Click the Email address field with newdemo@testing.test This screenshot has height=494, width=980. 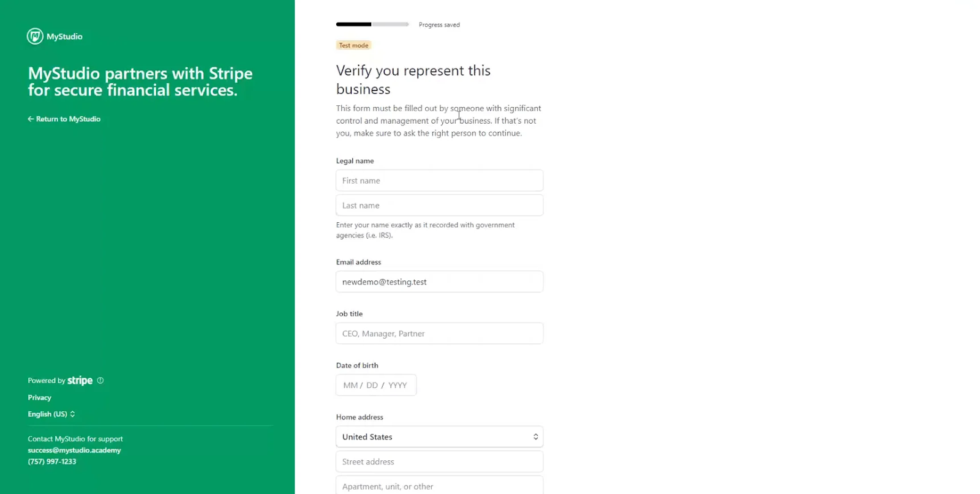[439, 282]
